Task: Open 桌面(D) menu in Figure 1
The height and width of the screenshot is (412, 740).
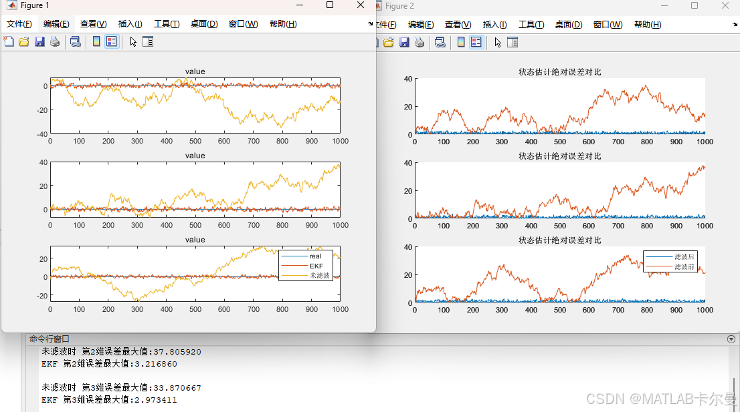Action: click(204, 24)
